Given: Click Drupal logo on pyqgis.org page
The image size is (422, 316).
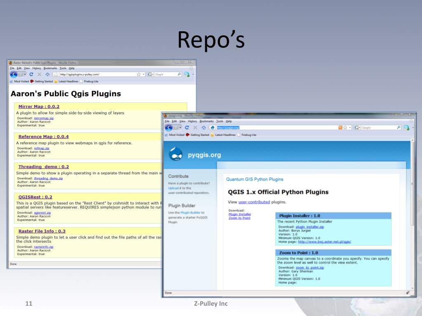Looking at the screenshot, I should (x=176, y=154).
